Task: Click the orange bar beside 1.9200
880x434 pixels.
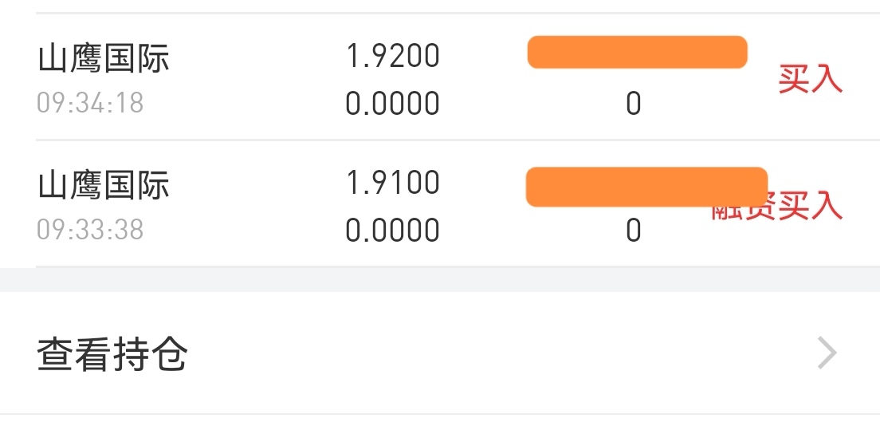Action: pos(637,52)
